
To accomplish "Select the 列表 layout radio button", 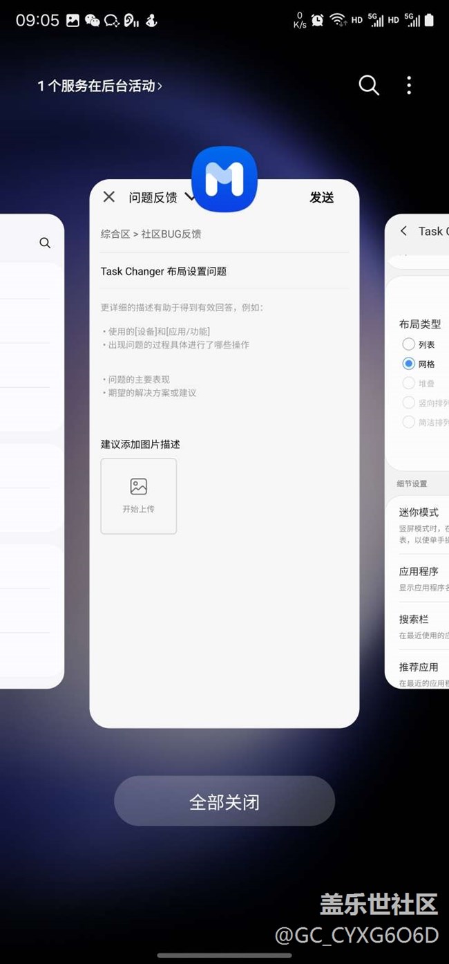I will [x=409, y=344].
